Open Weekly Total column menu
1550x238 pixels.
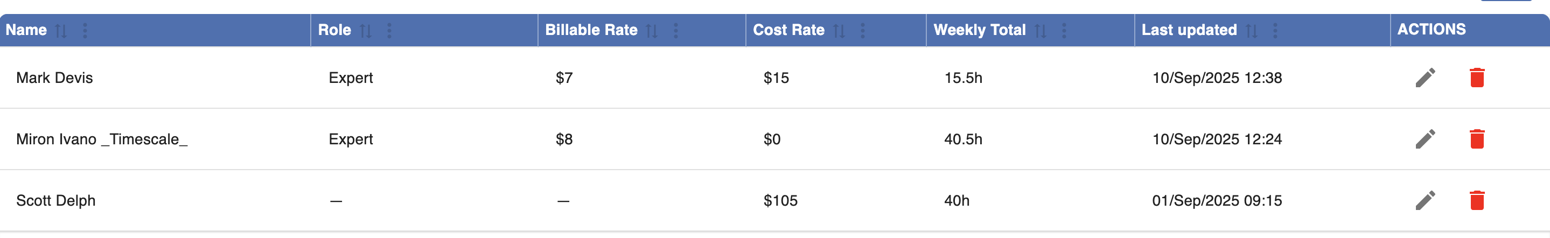click(x=1064, y=31)
